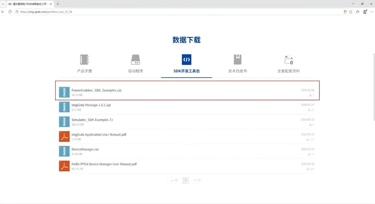Click the page vertical scrollbar thumb

(x=374, y=87)
